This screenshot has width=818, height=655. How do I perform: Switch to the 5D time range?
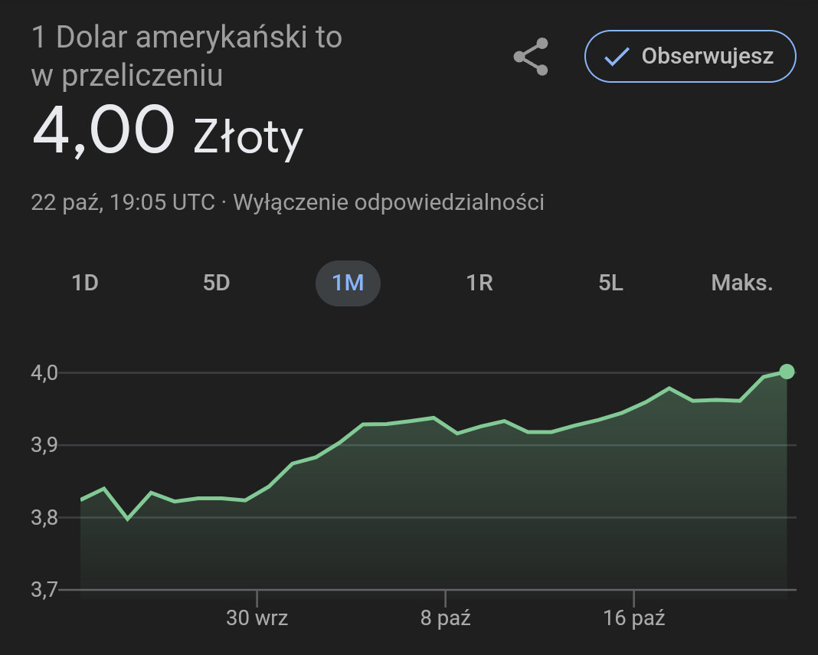tap(216, 283)
